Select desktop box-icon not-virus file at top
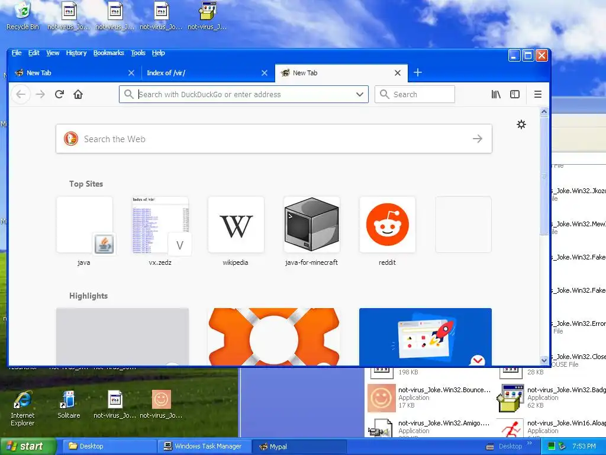The width and height of the screenshot is (606, 455). [207, 16]
